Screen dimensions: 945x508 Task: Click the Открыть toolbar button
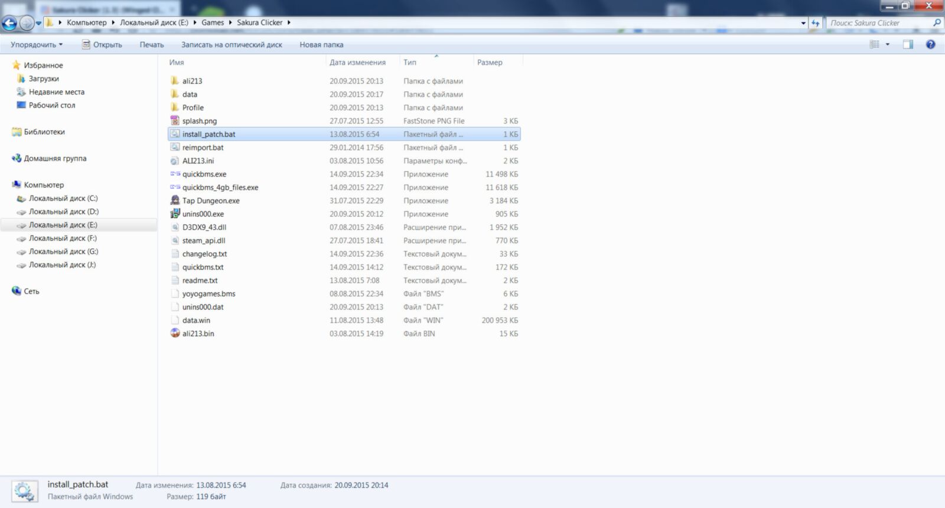click(x=102, y=45)
